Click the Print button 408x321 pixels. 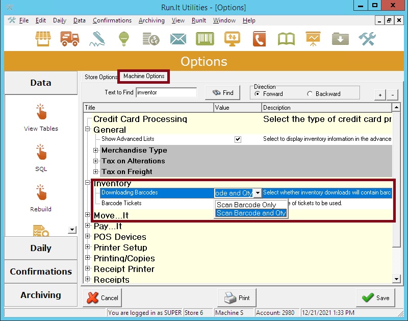[x=237, y=298]
